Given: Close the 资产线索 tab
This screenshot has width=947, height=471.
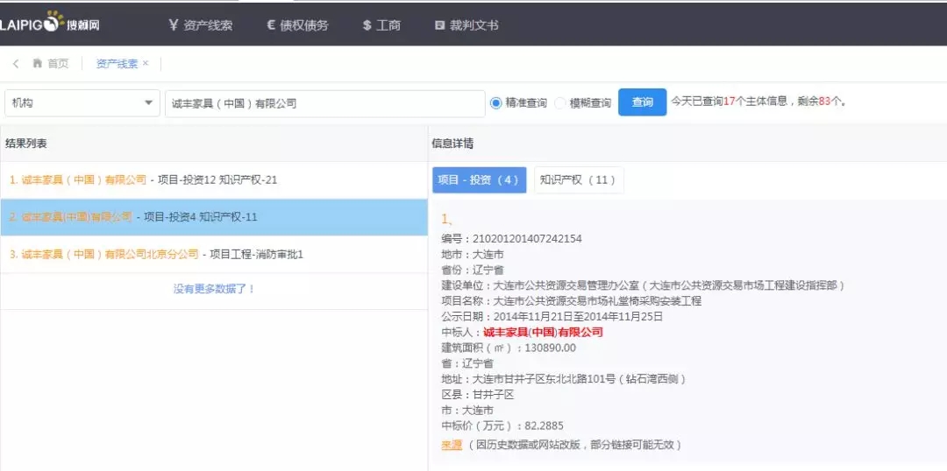Looking at the screenshot, I should coord(146,63).
